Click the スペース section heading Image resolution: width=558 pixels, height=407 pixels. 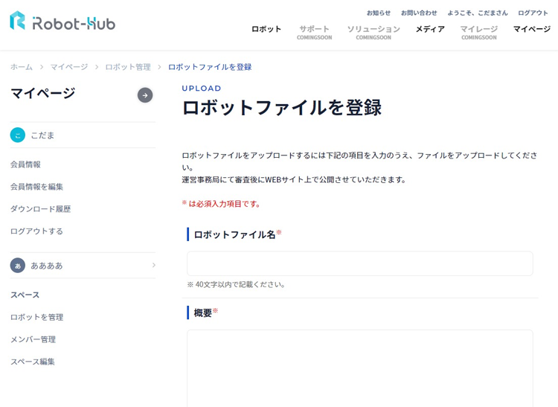25,295
